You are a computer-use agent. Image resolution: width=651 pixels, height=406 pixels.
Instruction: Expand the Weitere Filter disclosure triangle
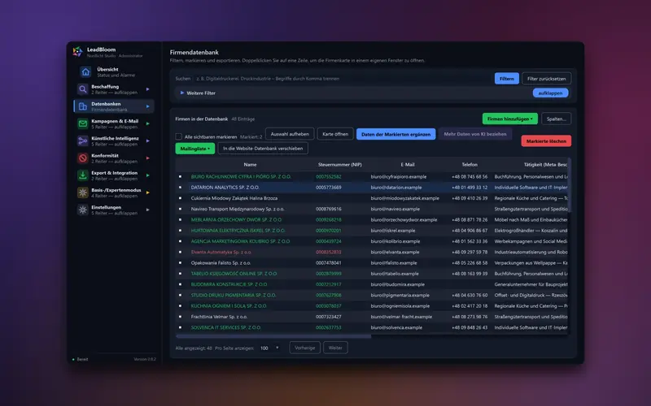point(182,93)
